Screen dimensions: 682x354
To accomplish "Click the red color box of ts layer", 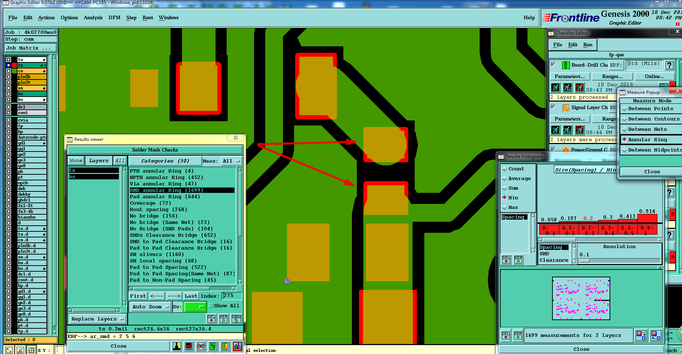I will coord(15,65).
